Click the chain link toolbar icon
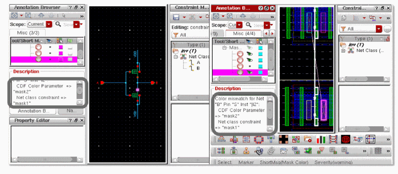 point(271,151)
